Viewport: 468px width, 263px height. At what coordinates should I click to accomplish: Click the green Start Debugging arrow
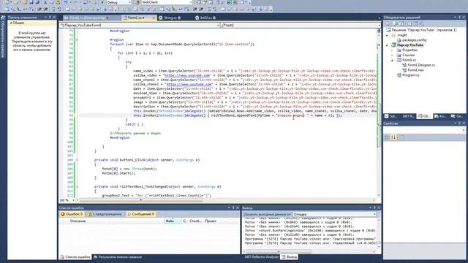102,2
